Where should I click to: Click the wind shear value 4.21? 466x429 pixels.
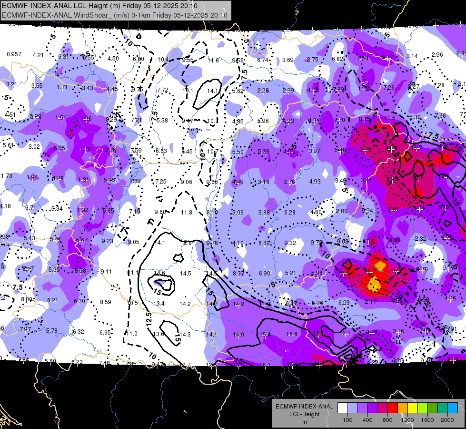(38, 55)
